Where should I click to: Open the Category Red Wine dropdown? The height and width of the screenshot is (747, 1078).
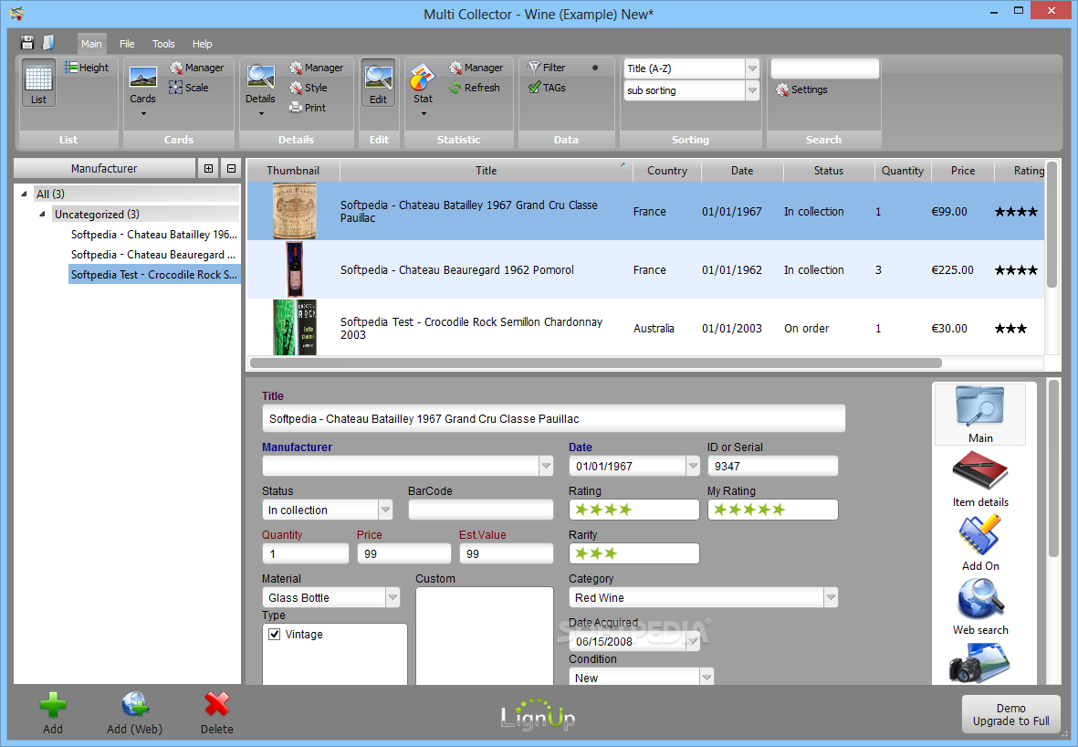831,597
